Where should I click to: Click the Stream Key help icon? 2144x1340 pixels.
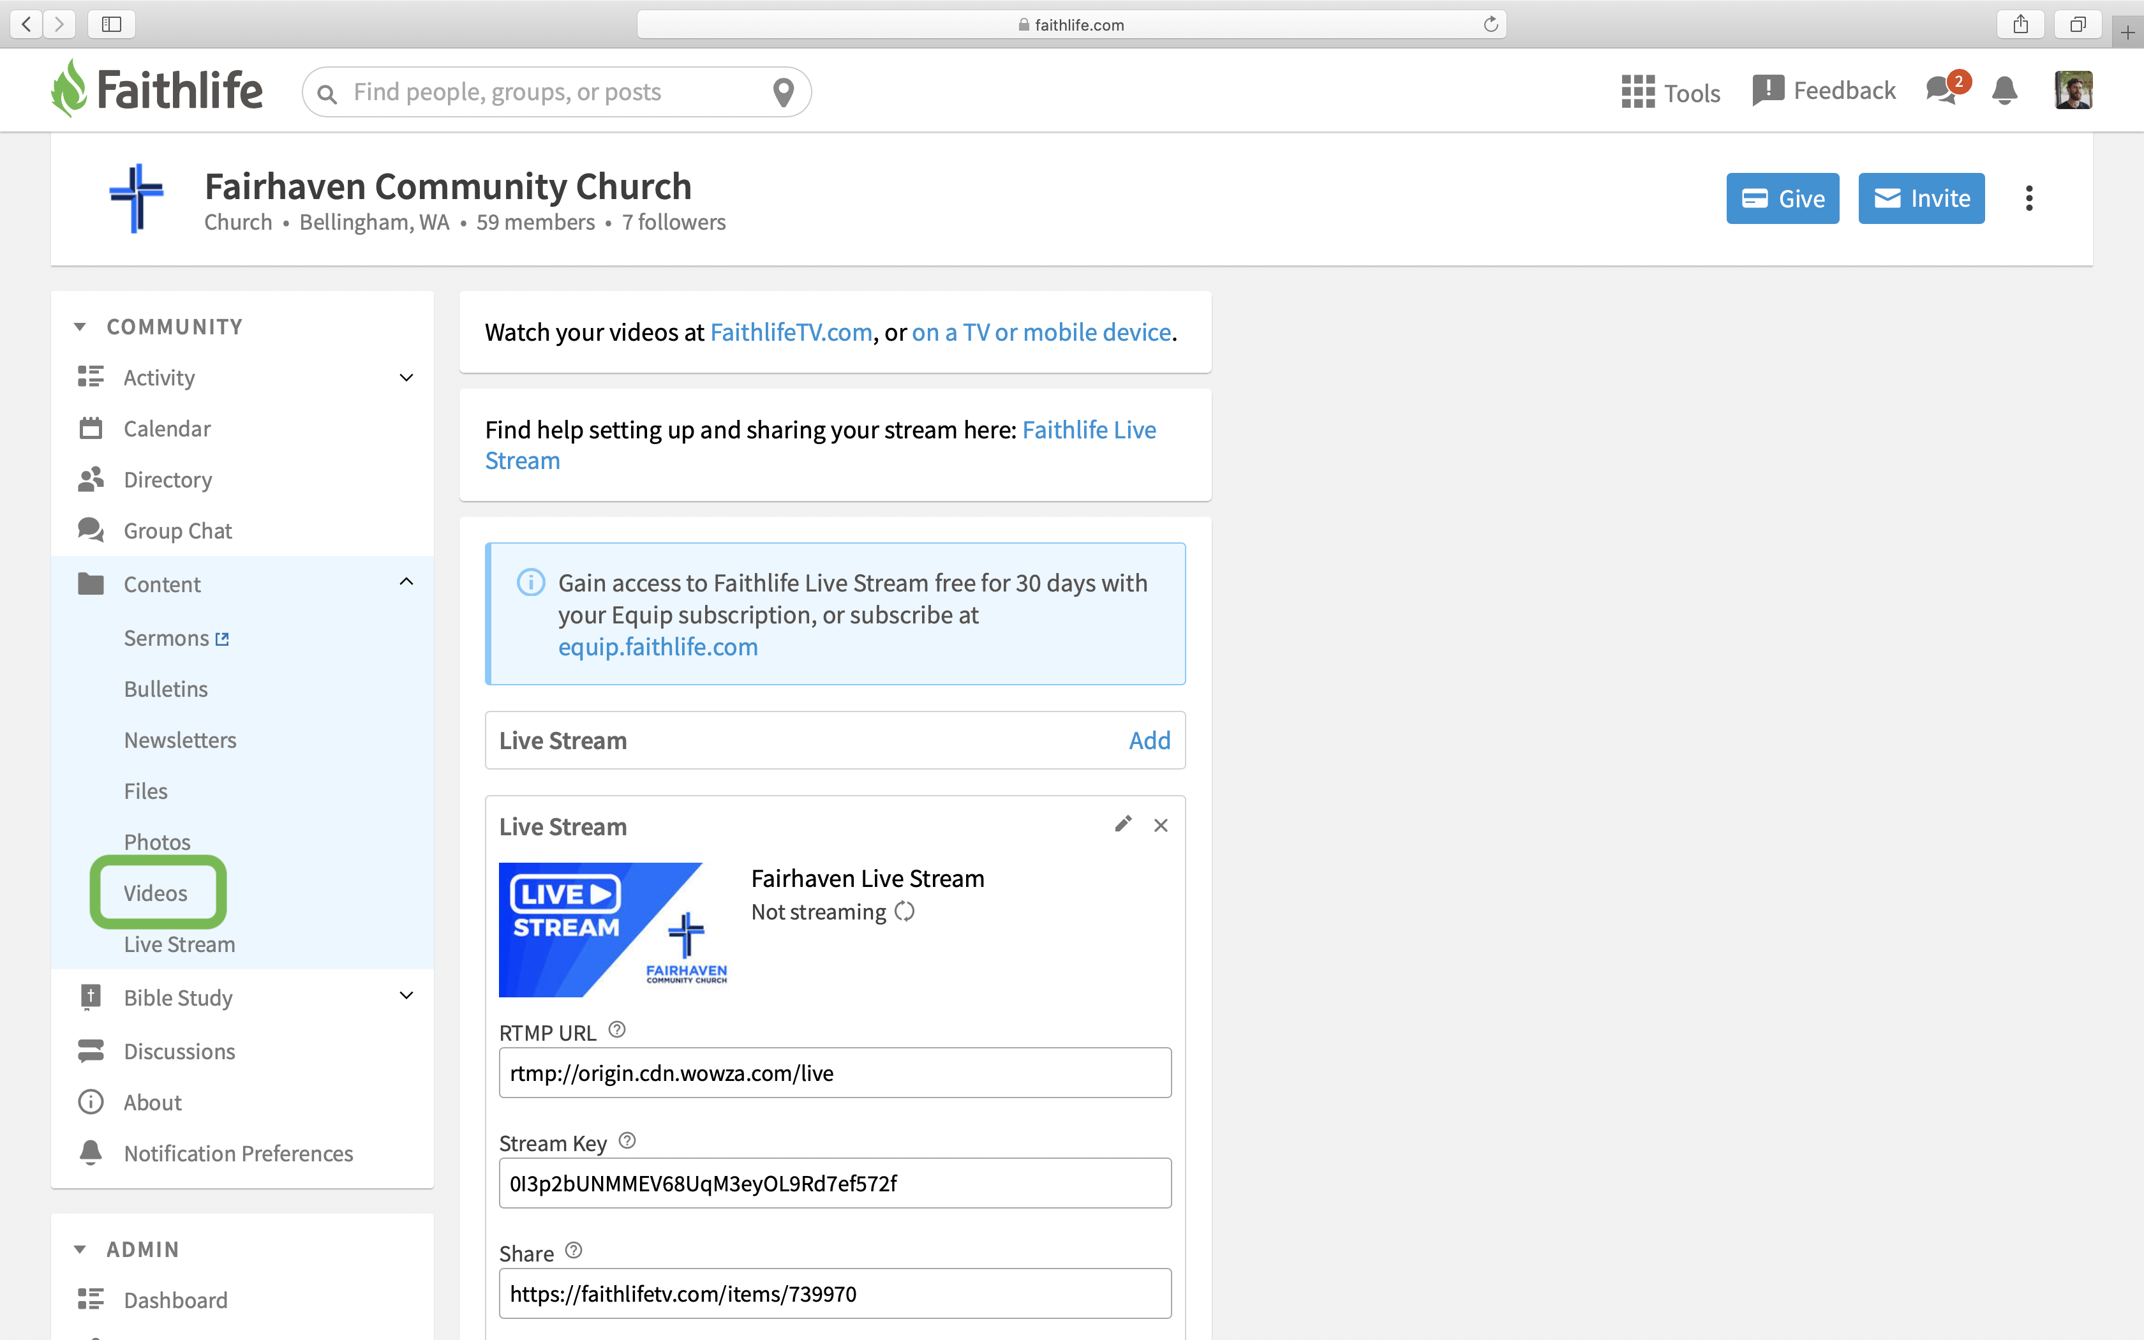[627, 1141]
